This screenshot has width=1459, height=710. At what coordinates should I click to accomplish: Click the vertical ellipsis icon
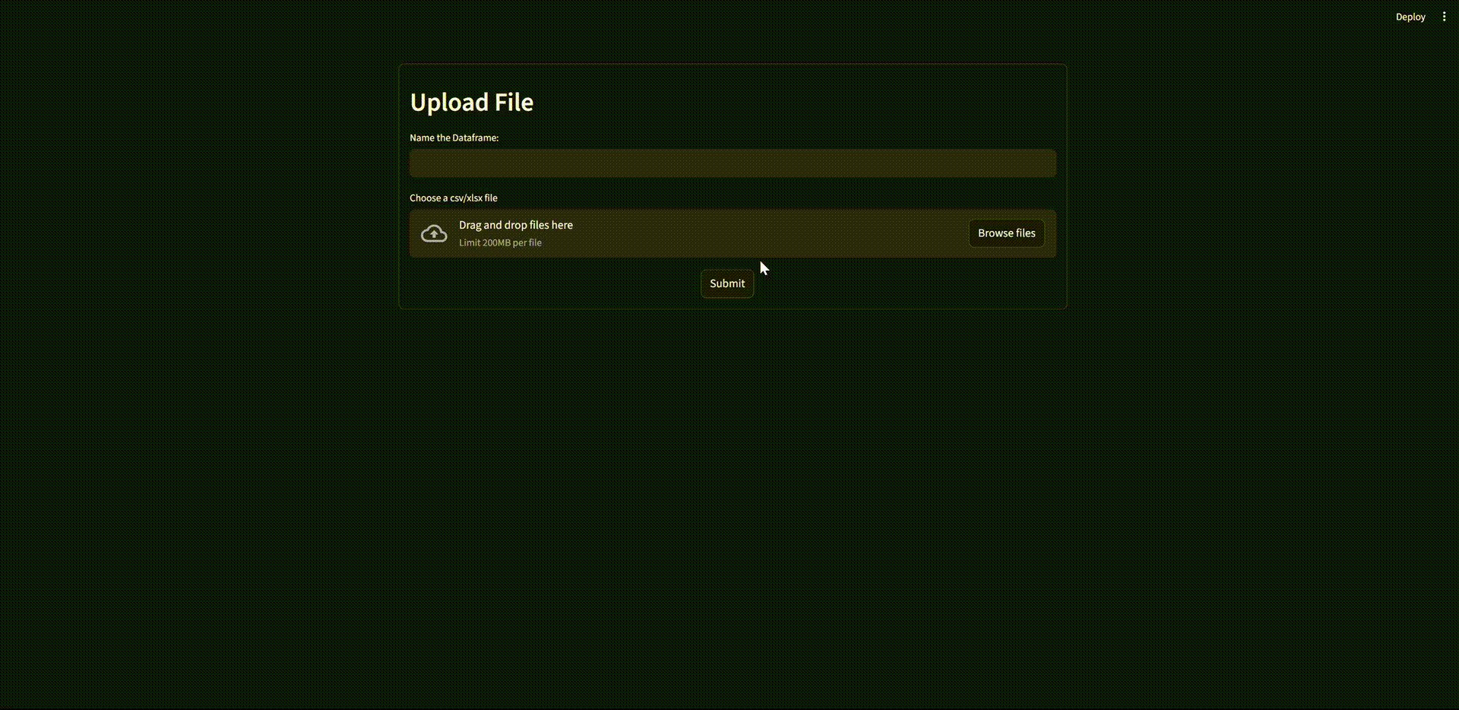(1444, 17)
